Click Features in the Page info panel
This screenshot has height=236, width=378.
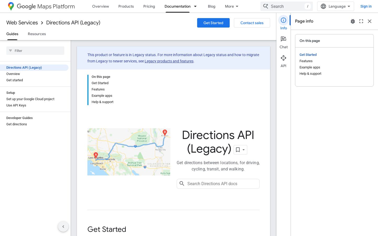[x=306, y=61]
